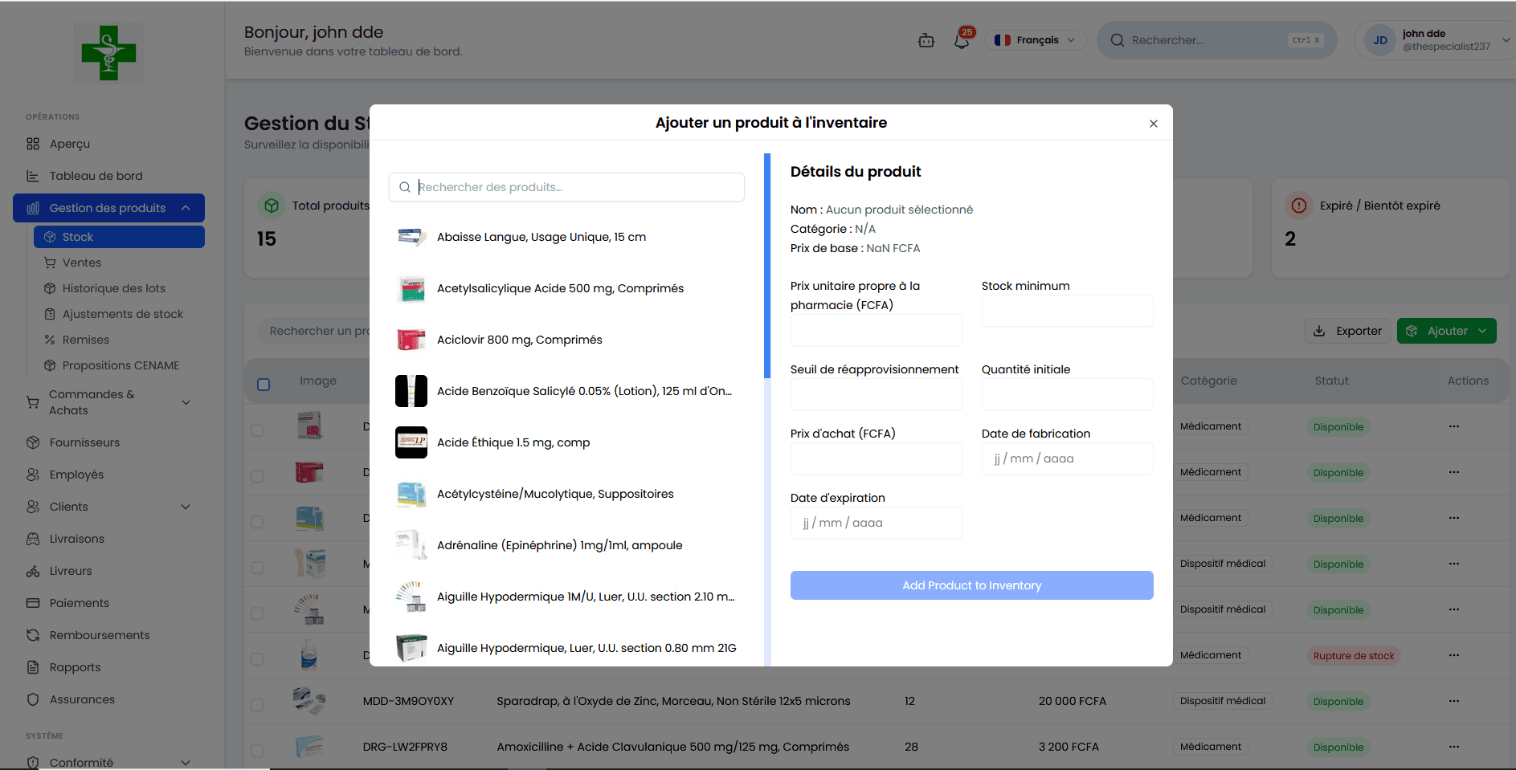This screenshot has height=770, width=1516.
Task: Click the Assurances sidebar icon
Action: click(33, 699)
